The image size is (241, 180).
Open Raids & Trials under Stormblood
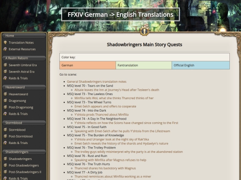pyautogui.click(x=18, y=143)
